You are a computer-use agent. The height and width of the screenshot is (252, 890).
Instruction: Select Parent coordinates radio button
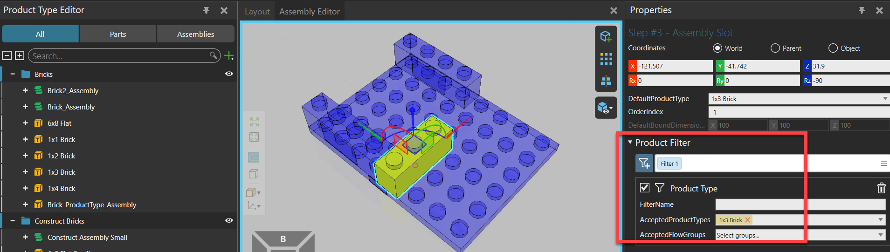(x=775, y=48)
